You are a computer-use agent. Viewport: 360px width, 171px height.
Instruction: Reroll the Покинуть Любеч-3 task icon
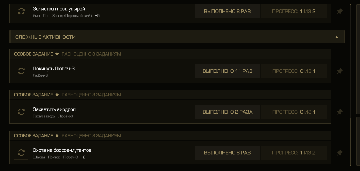[21, 71]
